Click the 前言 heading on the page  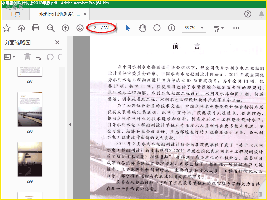coord(186,46)
